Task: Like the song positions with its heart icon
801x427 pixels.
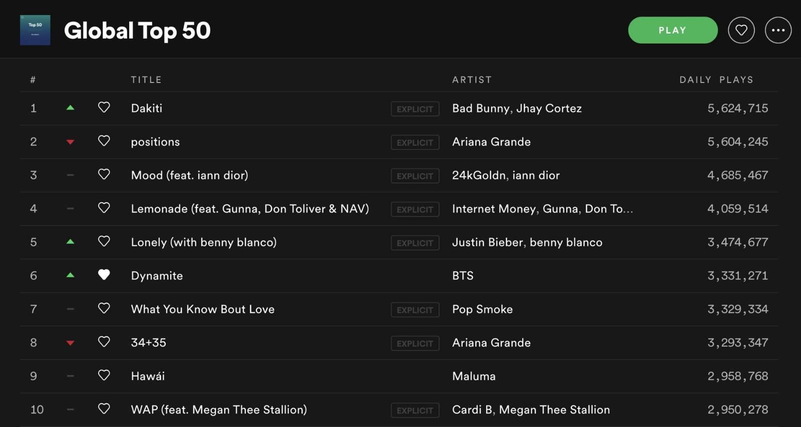Action: tap(104, 141)
